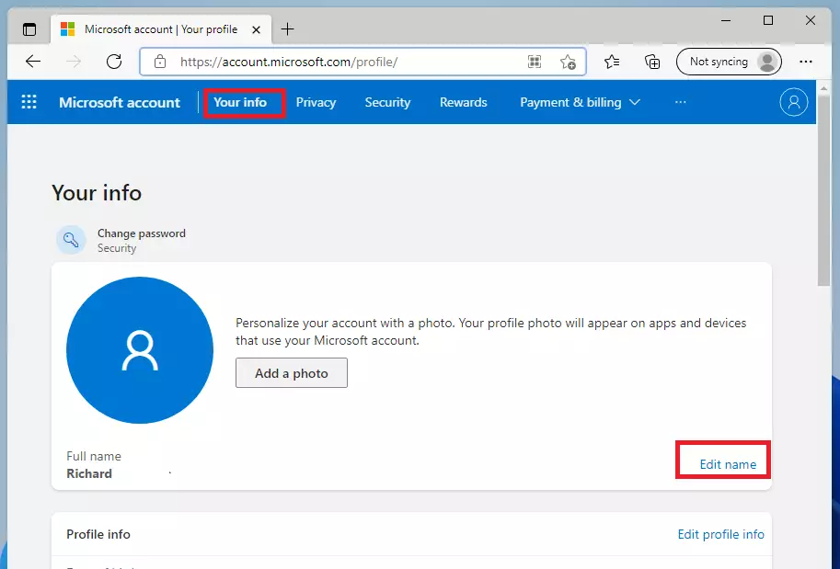Open the Security tab
This screenshot has height=569, width=840.
387,102
